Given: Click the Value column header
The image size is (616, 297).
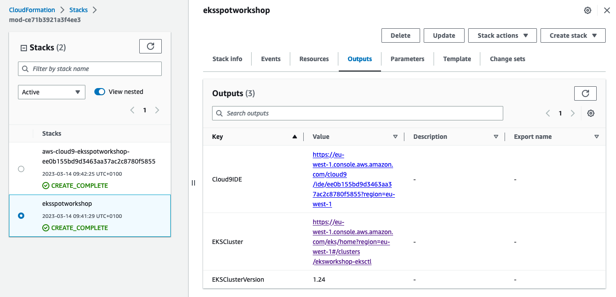Looking at the screenshot, I should [x=321, y=137].
